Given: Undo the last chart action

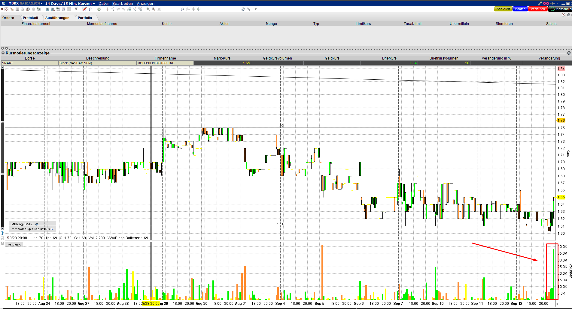Looking at the screenshot, I should tap(118, 9).
